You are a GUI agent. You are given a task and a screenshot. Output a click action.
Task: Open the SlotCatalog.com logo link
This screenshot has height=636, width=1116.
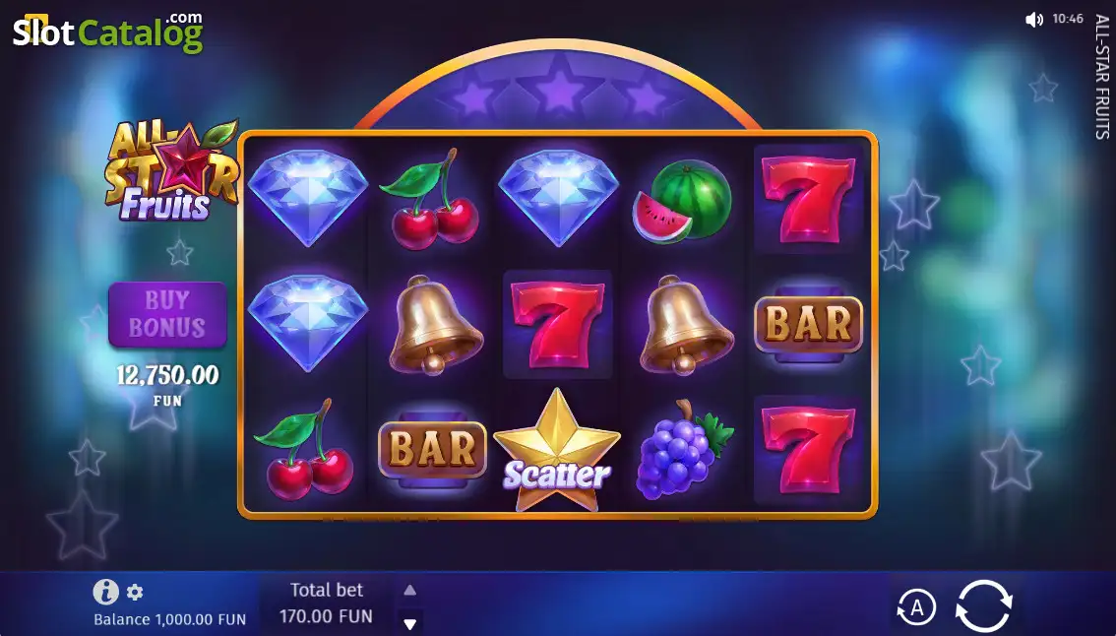tap(108, 32)
